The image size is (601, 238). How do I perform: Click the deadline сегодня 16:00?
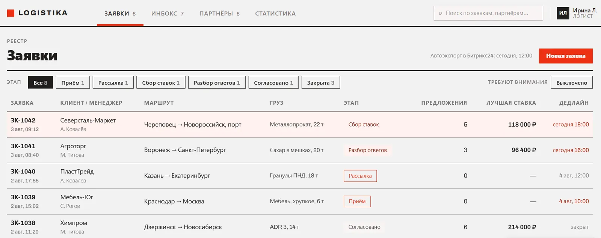[571, 150]
